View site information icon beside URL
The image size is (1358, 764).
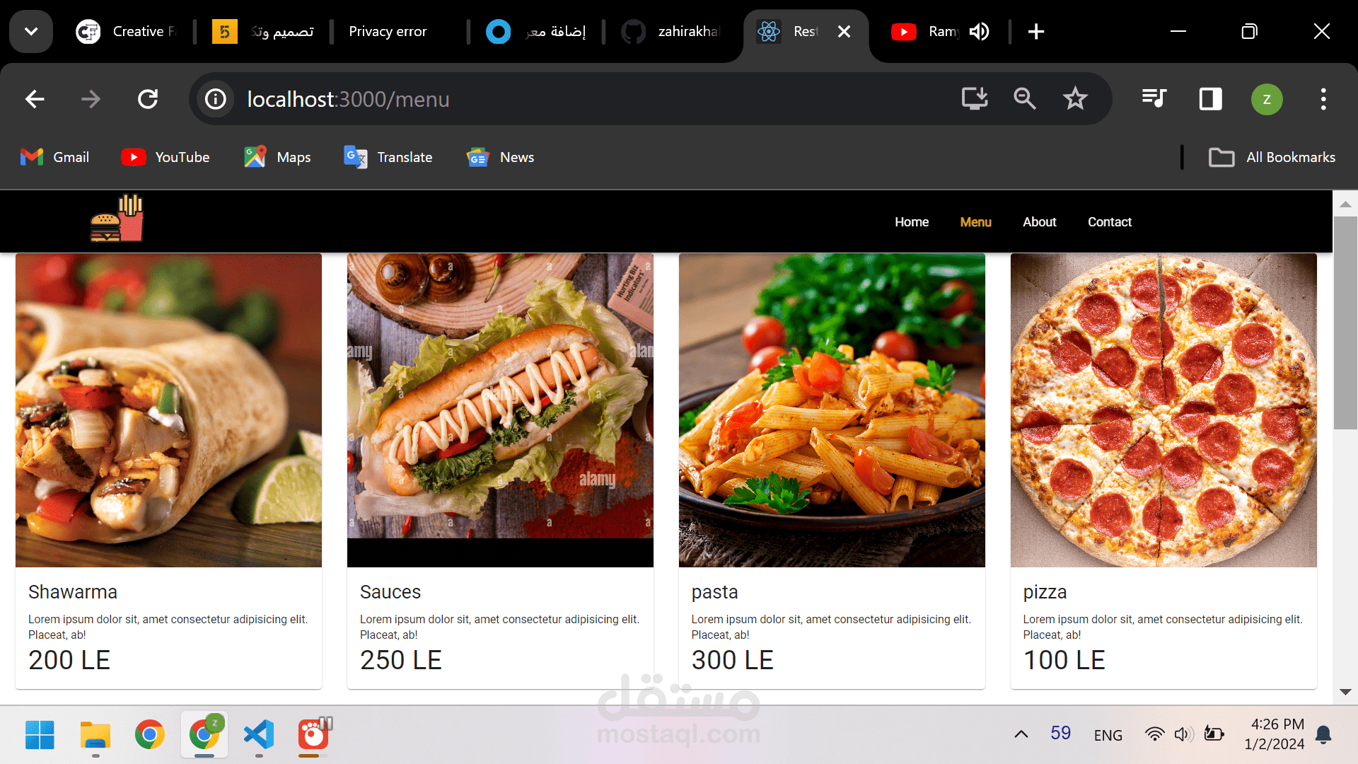[x=216, y=99]
